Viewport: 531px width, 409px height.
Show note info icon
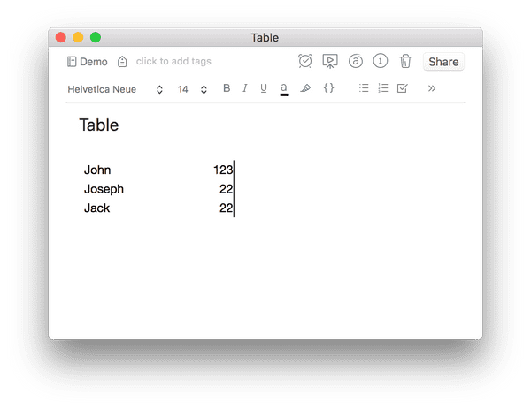(x=381, y=61)
